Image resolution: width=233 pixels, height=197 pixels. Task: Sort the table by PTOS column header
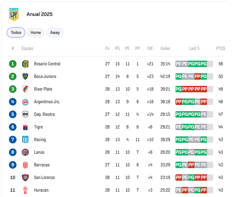point(220,48)
